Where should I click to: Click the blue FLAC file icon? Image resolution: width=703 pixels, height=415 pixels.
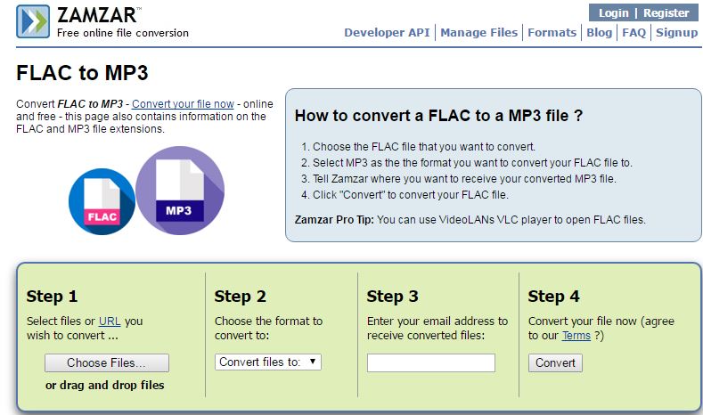pyautogui.click(x=102, y=201)
